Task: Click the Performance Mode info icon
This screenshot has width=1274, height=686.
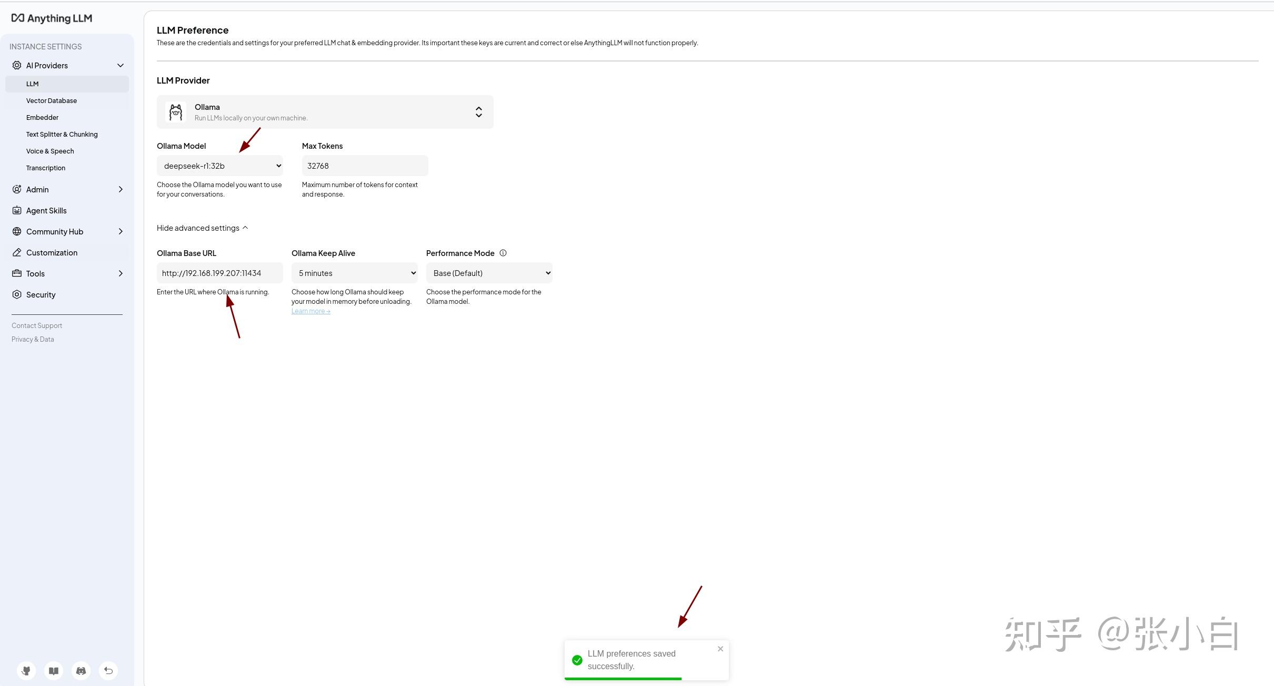Action: (x=503, y=253)
